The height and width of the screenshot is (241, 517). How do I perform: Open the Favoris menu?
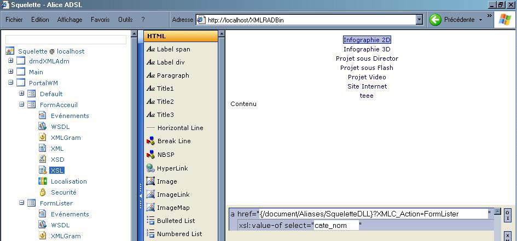tap(100, 20)
